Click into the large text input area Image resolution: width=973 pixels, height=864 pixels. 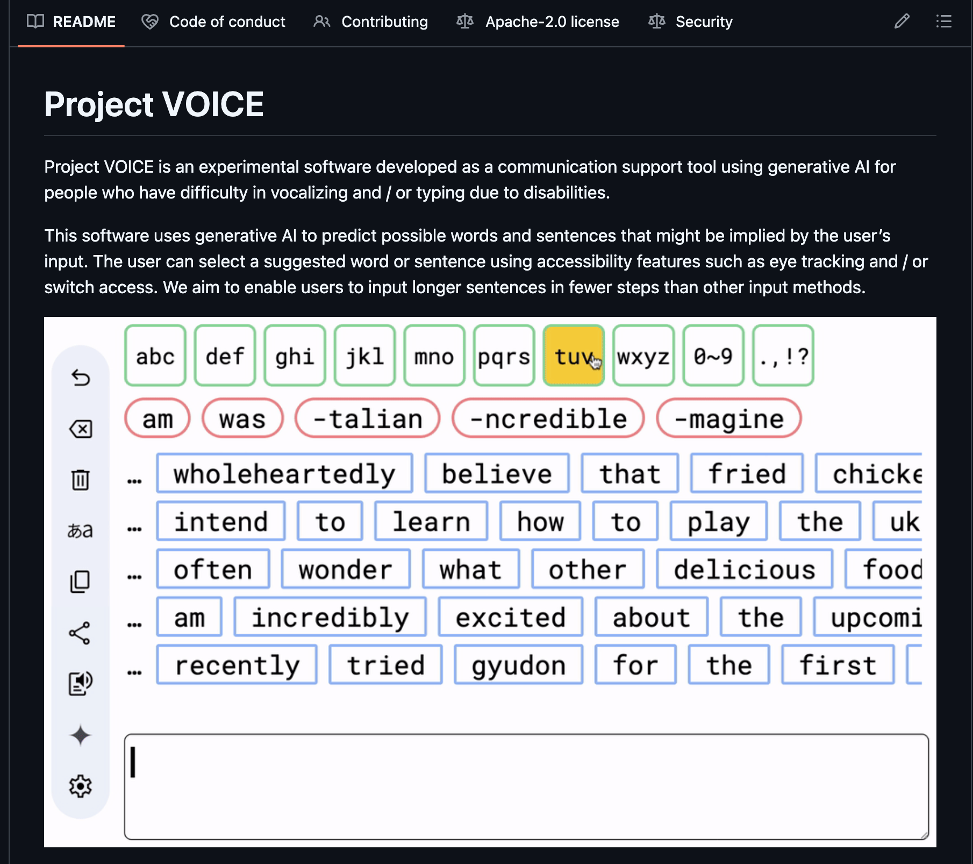point(526,786)
